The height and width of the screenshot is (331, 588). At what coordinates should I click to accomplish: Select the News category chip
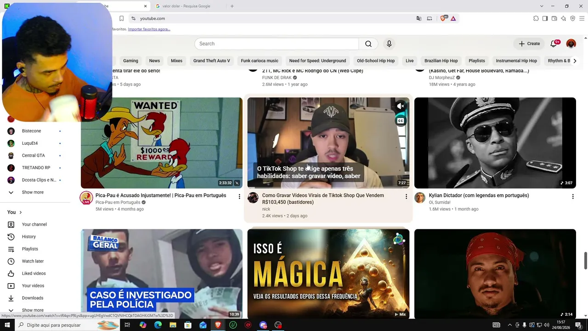pyautogui.click(x=154, y=61)
